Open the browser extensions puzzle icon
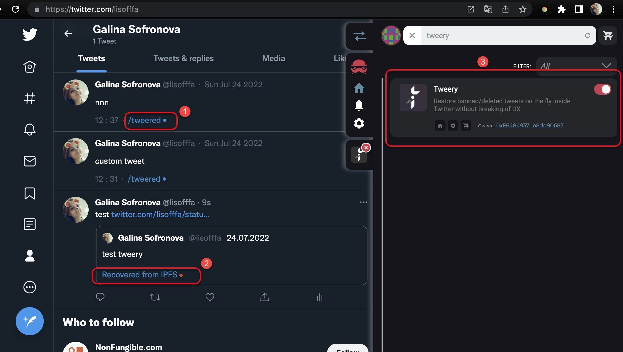The height and width of the screenshot is (352, 623). [562, 9]
